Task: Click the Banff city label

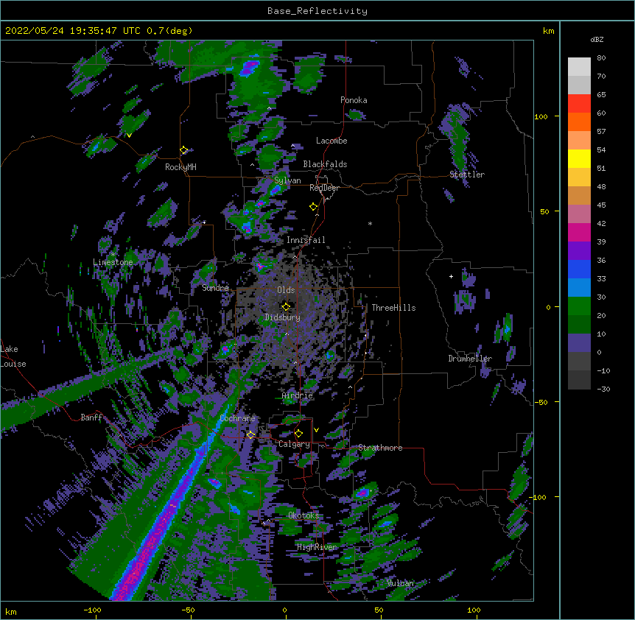Action: click(91, 418)
